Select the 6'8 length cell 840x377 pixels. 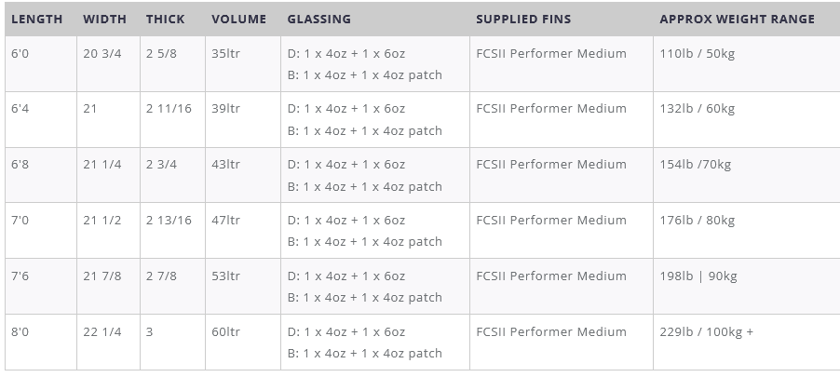point(20,165)
